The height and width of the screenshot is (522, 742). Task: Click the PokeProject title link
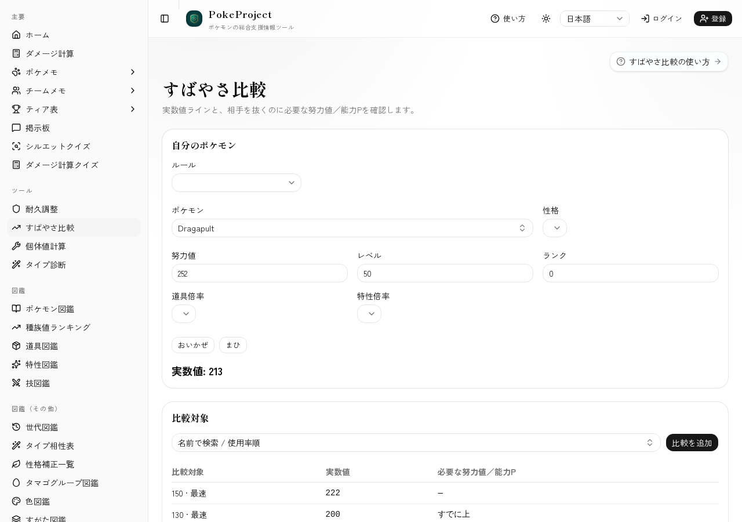click(x=240, y=14)
